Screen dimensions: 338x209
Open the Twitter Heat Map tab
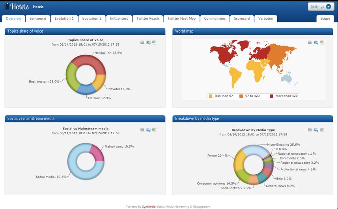point(181,18)
